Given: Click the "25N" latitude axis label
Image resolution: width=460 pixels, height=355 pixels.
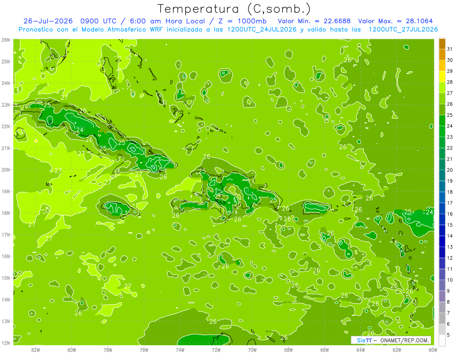Looking at the screenshot, I should click(x=6, y=62).
